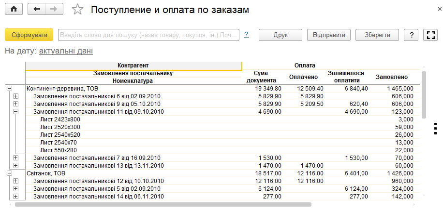The width and height of the screenshot is (443, 211).
Task: Click the Зберегти button
Action: [x=377, y=35]
